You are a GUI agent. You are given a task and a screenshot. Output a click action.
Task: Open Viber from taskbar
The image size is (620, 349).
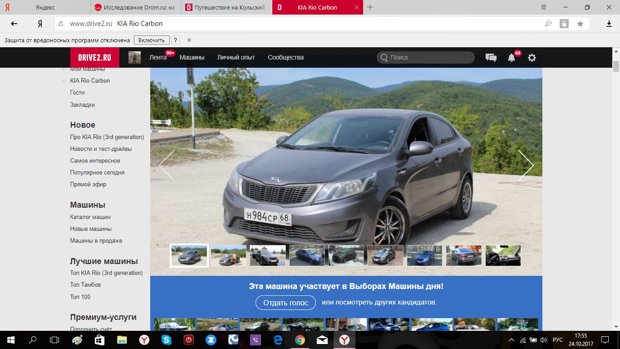click(x=256, y=339)
